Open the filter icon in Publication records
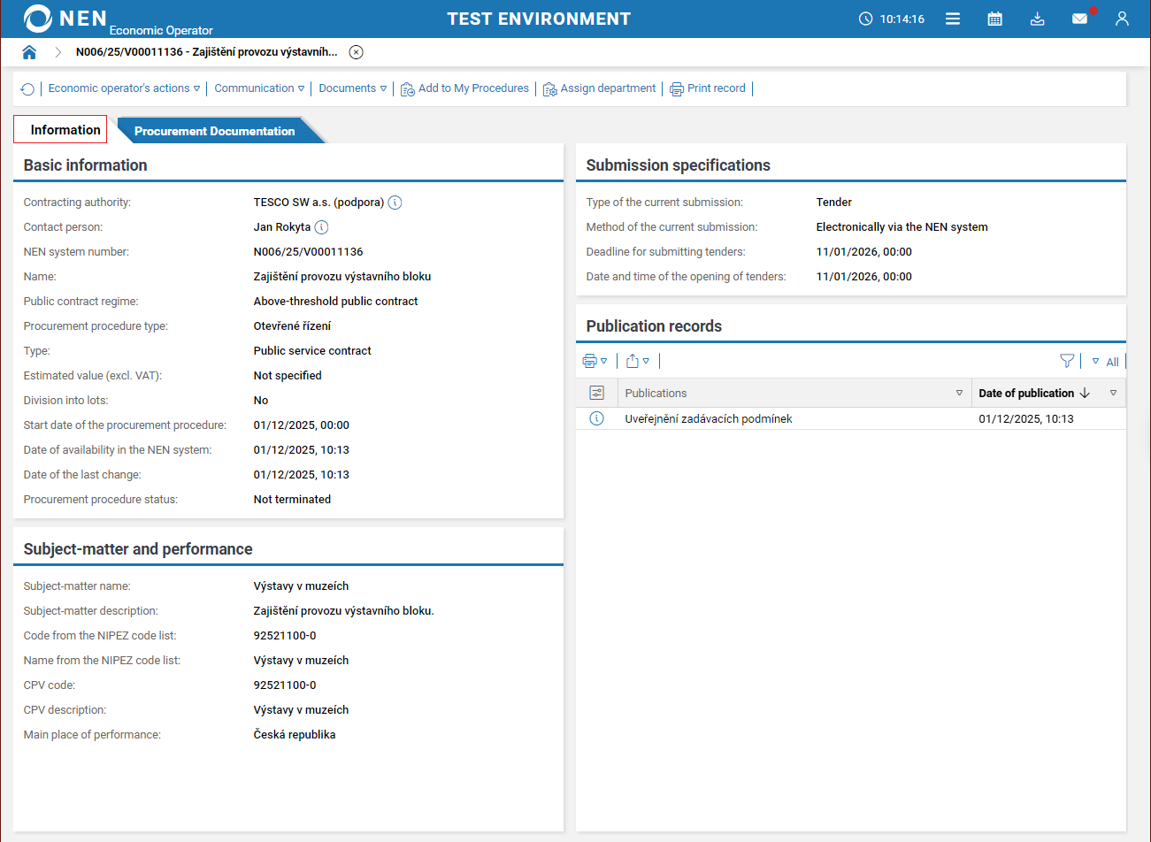Screen dimensions: 1151x842 (1067, 361)
